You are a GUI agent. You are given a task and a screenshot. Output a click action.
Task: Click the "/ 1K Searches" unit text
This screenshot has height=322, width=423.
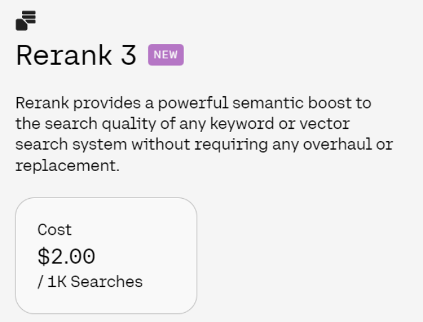90,282
